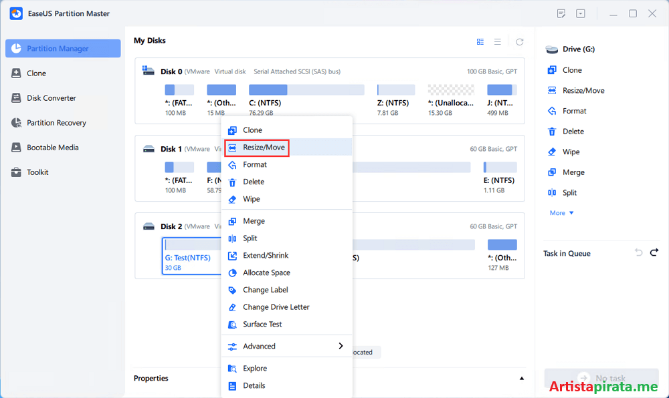The width and height of the screenshot is (669, 398).
Task: Click Merge in the Drive G panel
Action: [570, 172]
